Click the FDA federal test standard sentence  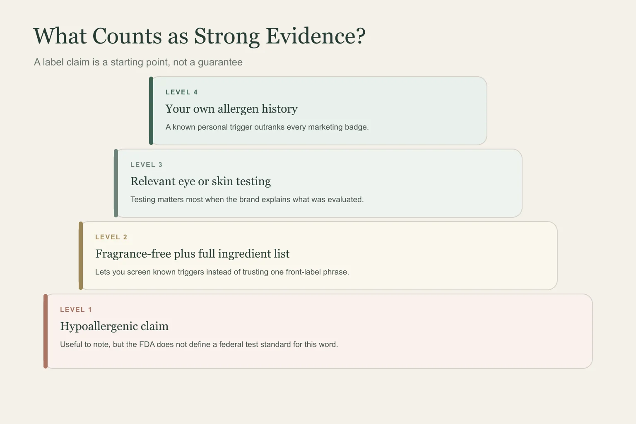click(199, 344)
